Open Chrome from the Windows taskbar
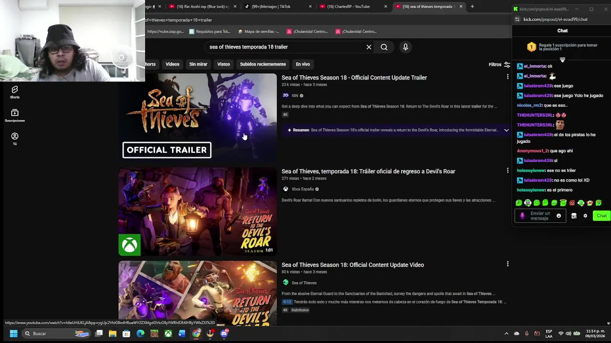Screen dimensions: 611x343 click(x=196, y=333)
